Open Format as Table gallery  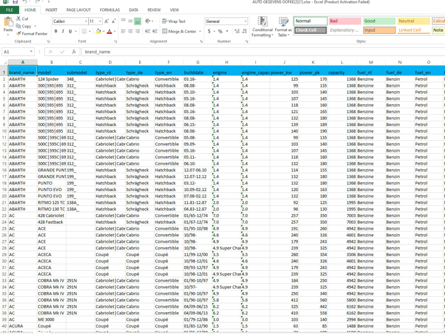(x=283, y=27)
